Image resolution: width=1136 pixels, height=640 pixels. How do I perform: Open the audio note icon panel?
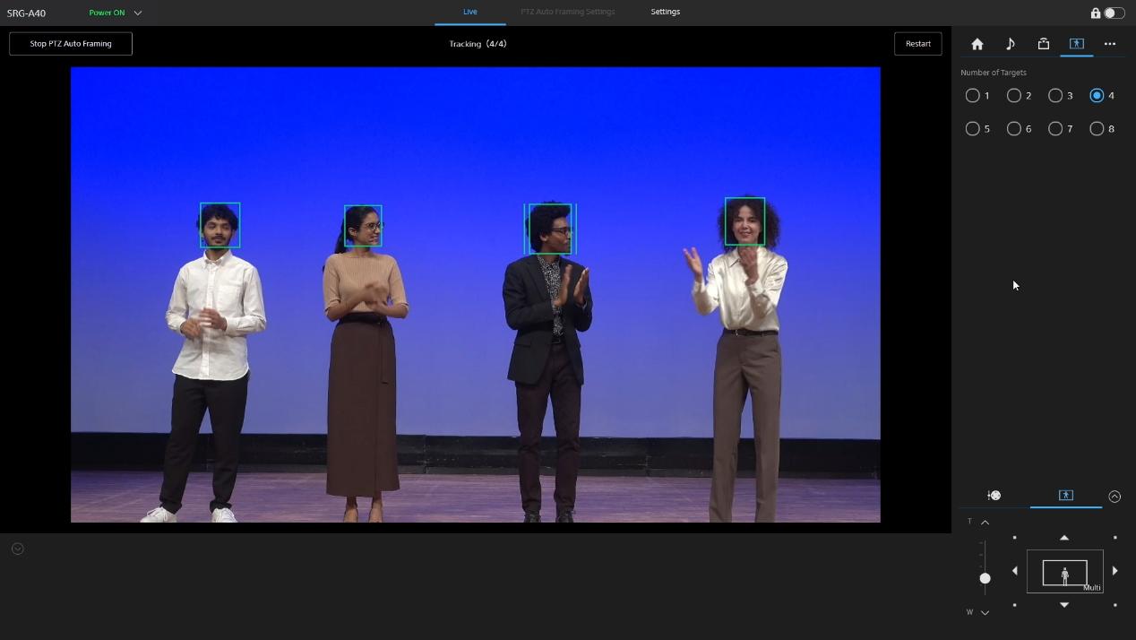coord(1011,44)
